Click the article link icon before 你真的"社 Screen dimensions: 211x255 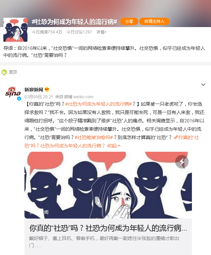click(x=176, y=138)
